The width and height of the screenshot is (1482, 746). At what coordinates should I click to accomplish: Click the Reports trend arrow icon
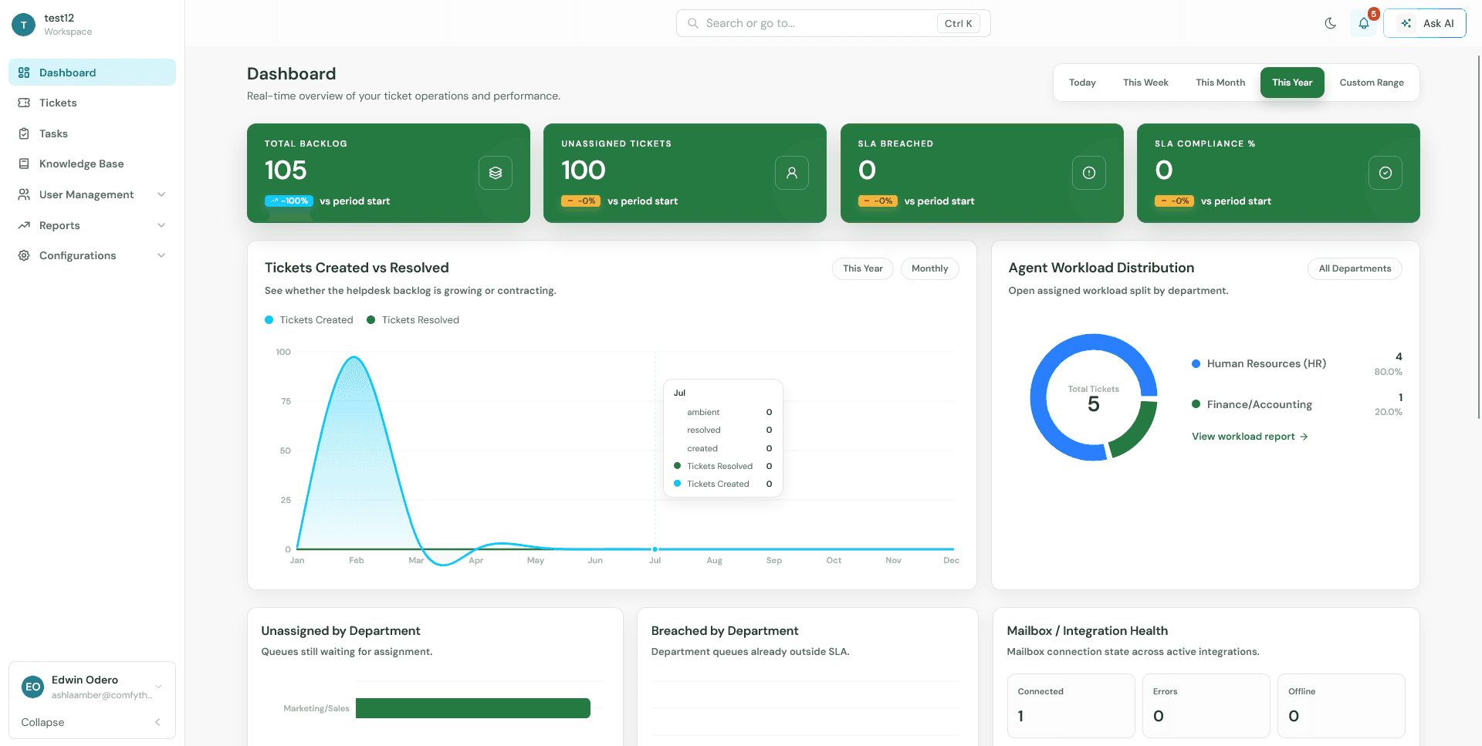[x=24, y=225]
